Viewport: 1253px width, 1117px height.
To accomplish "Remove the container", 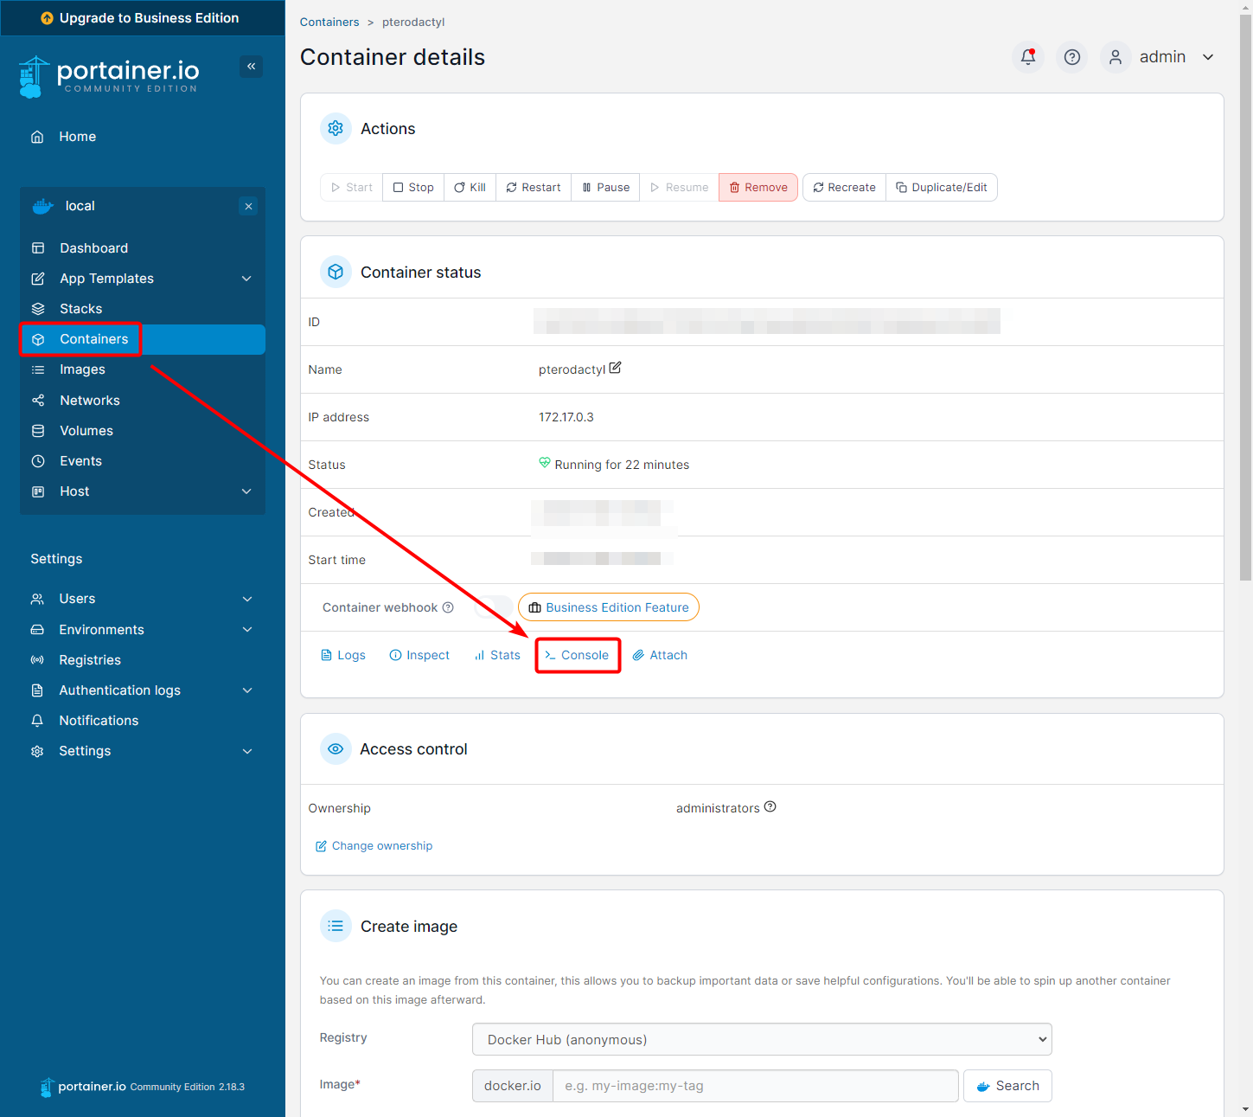I will [x=758, y=188].
